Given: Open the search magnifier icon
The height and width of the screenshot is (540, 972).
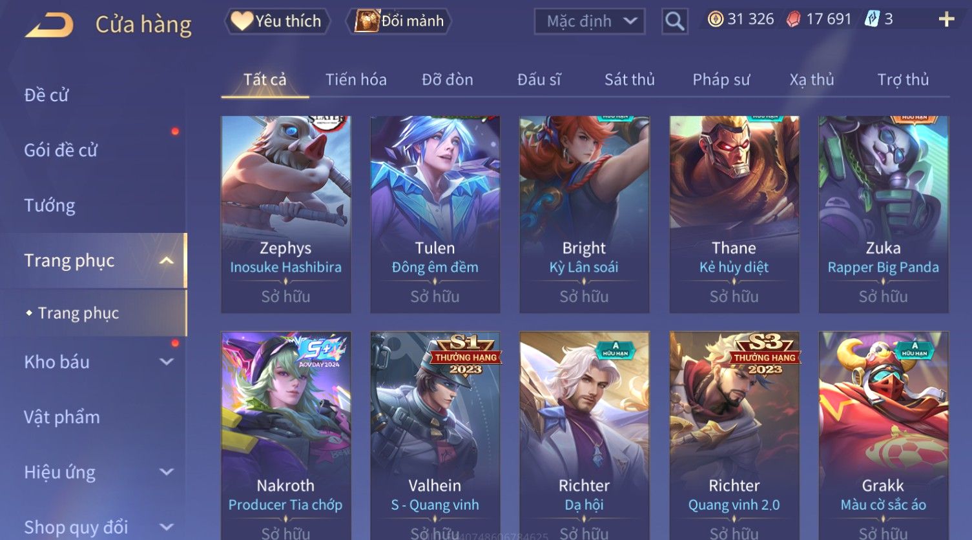Looking at the screenshot, I should [674, 21].
